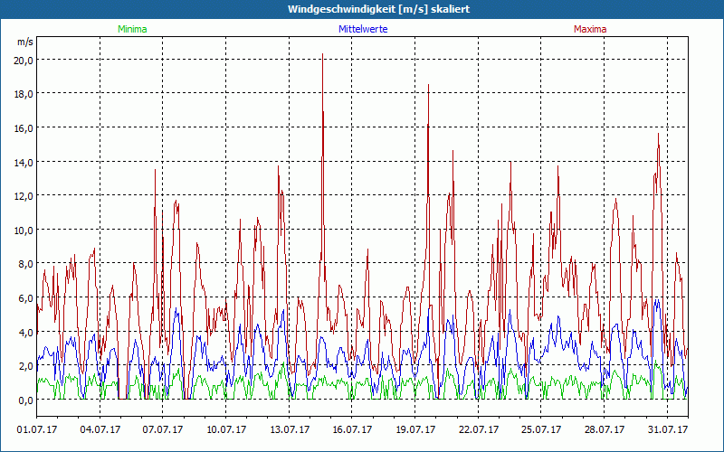Select the 8,0 y-axis value

[24, 264]
